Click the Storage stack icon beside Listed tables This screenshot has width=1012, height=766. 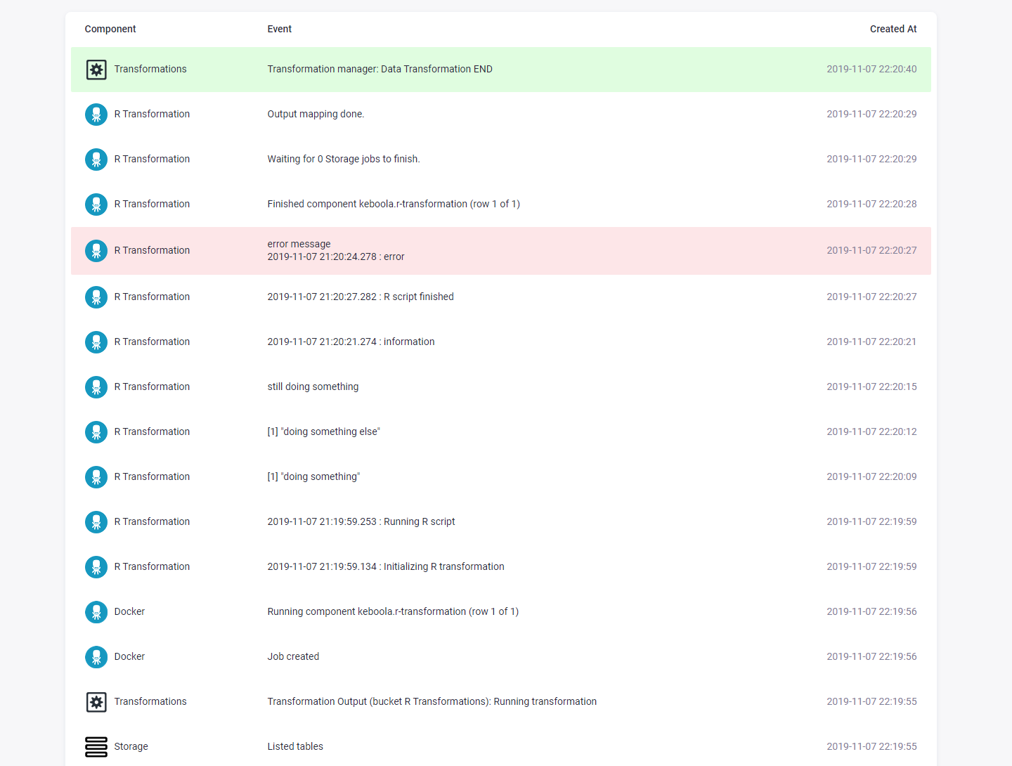96,747
